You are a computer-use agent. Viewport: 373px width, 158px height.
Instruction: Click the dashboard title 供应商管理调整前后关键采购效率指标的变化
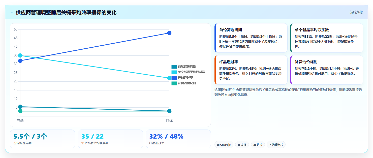(x=66, y=13)
